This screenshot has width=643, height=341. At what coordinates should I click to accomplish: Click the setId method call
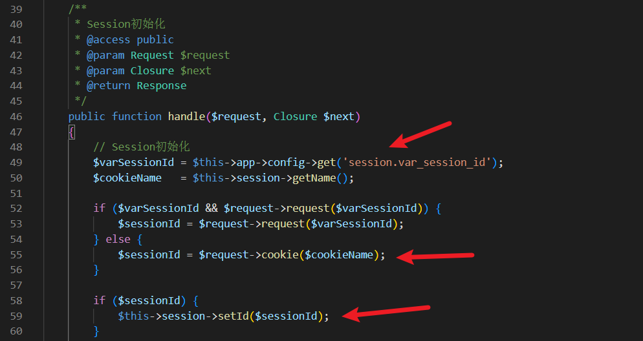pos(233,316)
